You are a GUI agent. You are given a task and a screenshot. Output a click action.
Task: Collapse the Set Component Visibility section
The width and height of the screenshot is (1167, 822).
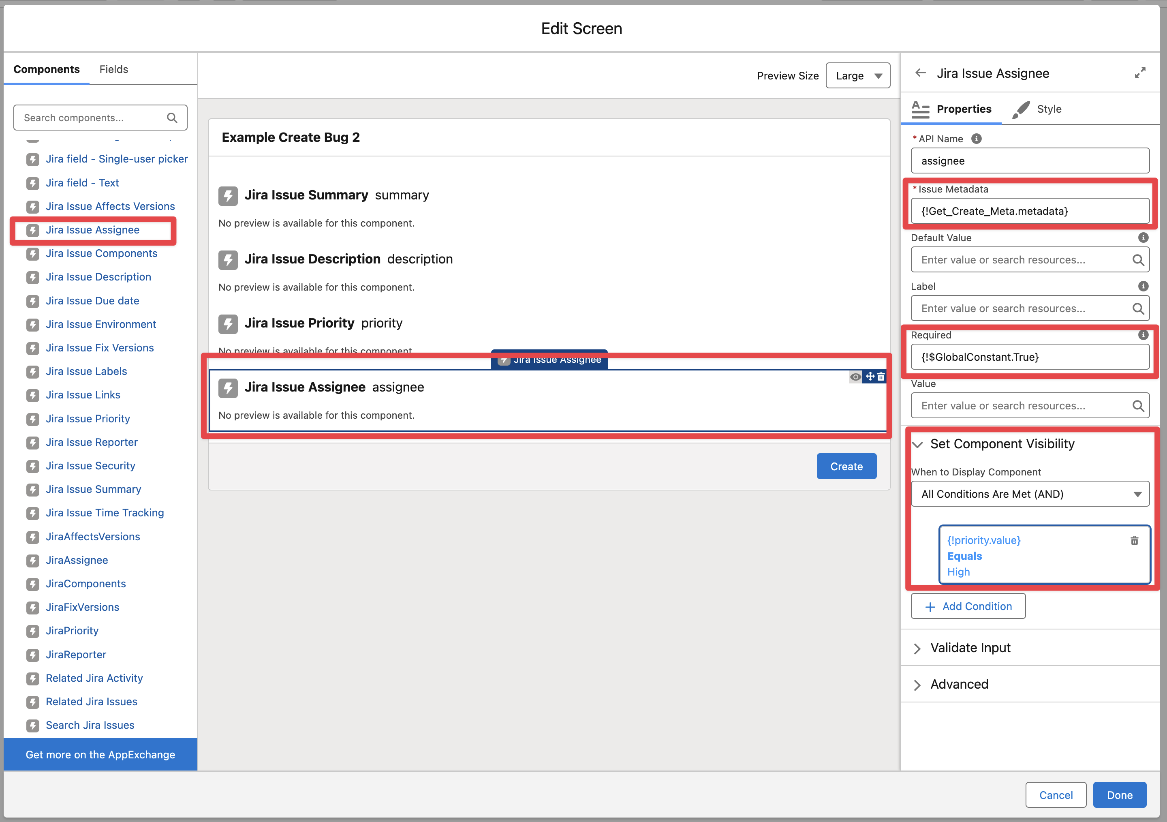[x=917, y=444]
